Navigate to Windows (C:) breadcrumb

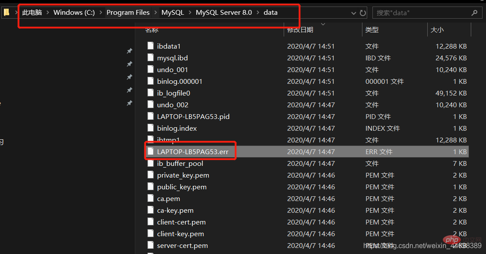click(74, 13)
